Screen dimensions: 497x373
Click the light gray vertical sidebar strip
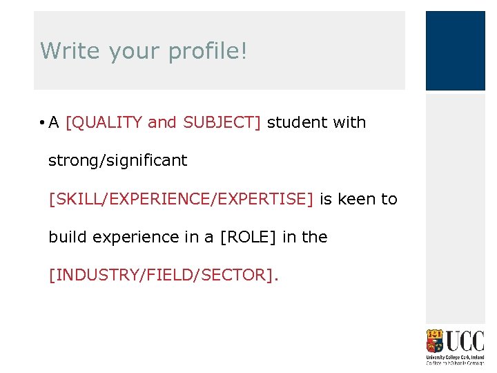coord(455,207)
